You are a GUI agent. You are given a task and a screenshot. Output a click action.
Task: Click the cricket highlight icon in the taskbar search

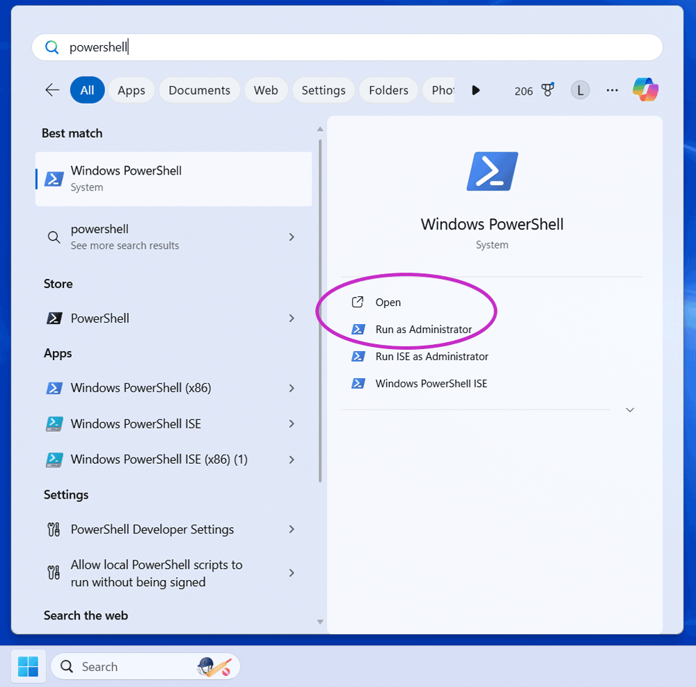point(214,666)
